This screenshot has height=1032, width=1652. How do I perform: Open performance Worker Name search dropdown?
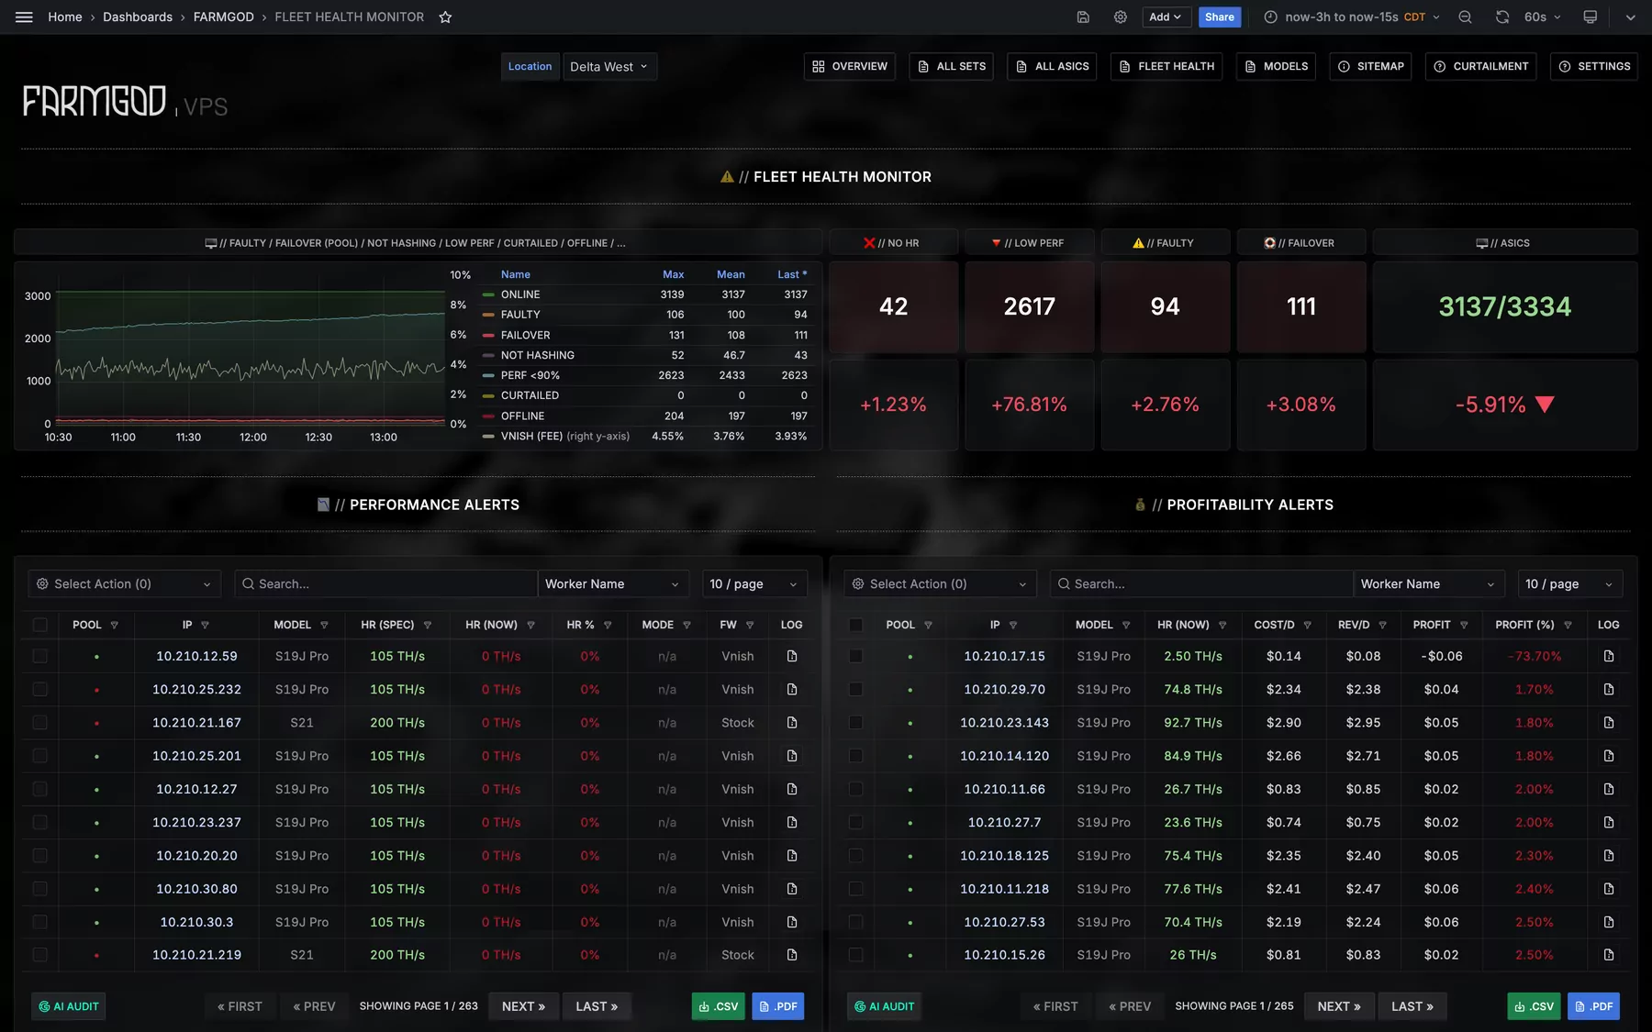[x=612, y=583]
